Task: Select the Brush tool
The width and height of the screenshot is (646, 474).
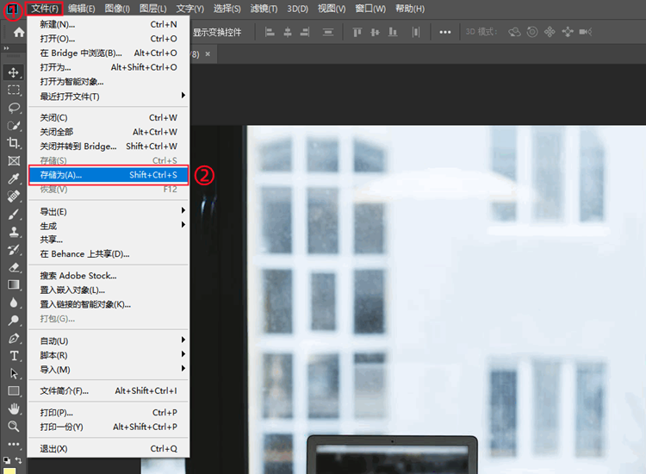Action: [x=14, y=214]
